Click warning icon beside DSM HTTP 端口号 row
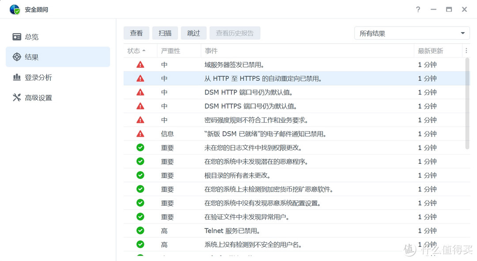Image resolution: width=477 pixels, height=261 pixels. (x=140, y=92)
